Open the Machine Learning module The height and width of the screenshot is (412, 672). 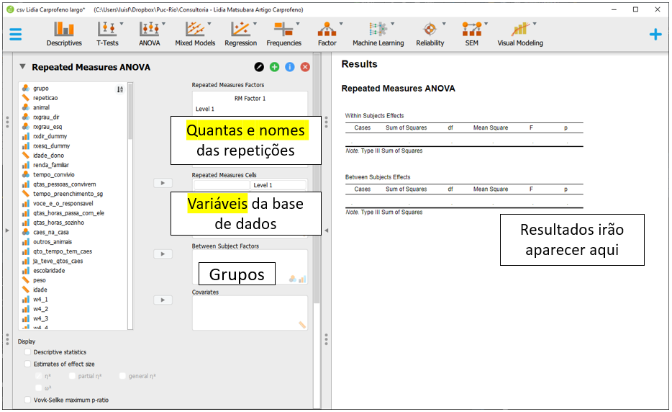tap(378, 34)
